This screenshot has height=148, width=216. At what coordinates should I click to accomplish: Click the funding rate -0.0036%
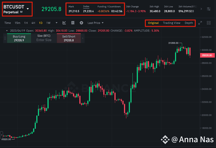pyautogui.click(x=103, y=11)
